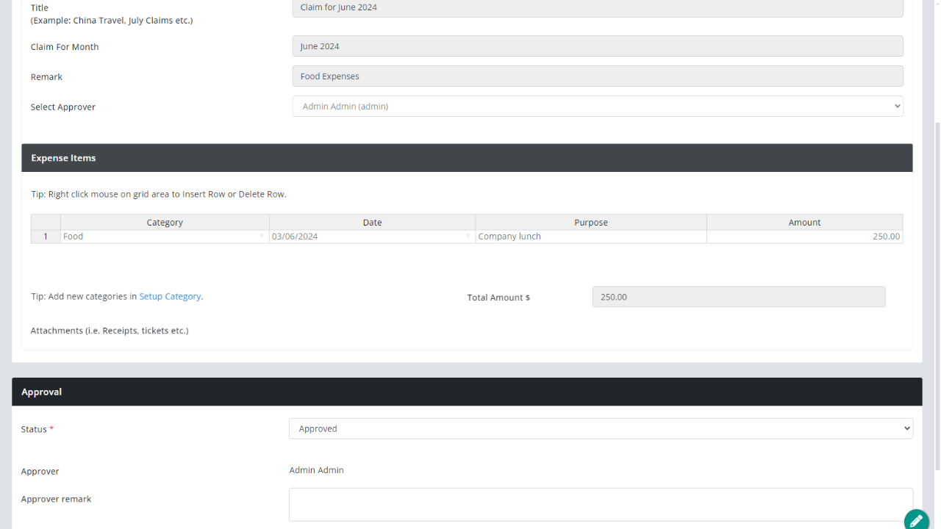Select the Category column header
This screenshot has width=941, height=529.
pyautogui.click(x=165, y=223)
